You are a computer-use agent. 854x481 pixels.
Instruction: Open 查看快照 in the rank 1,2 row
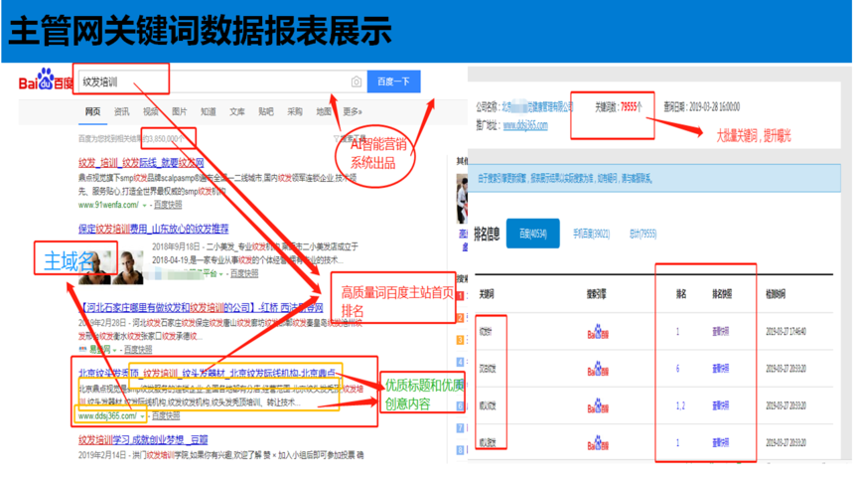coord(720,405)
